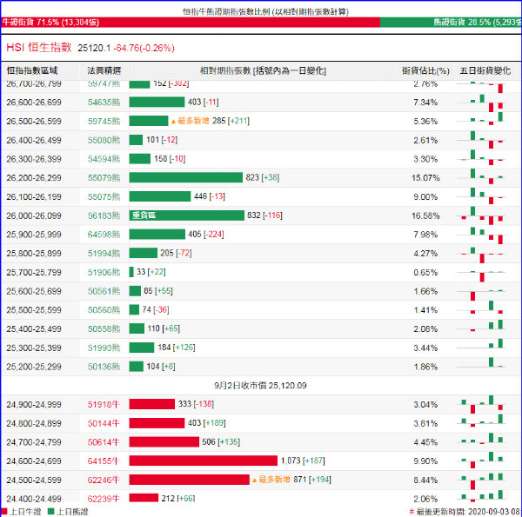Open the 62246牛 certificate link
Image resolution: width=522 pixels, height=517 pixels.
pos(104,480)
